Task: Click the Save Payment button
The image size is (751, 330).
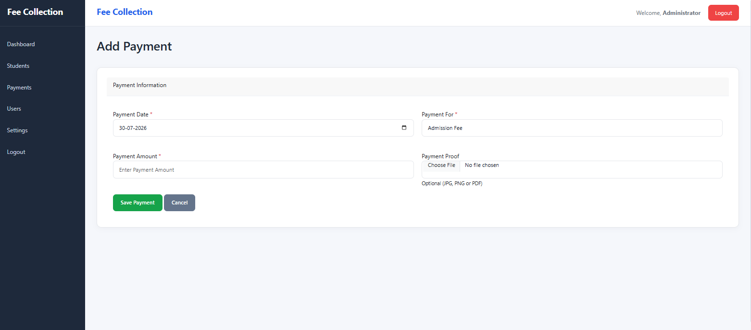Action: tap(138, 203)
